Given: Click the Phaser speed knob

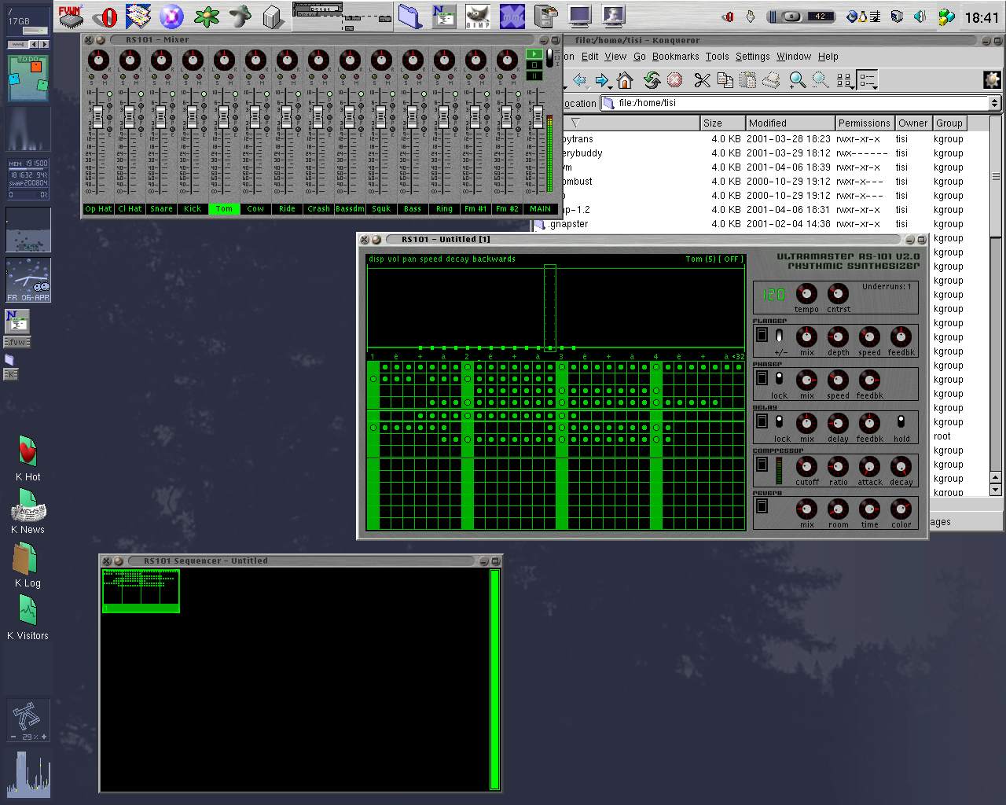Looking at the screenshot, I should pyautogui.click(x=838, y=380).
